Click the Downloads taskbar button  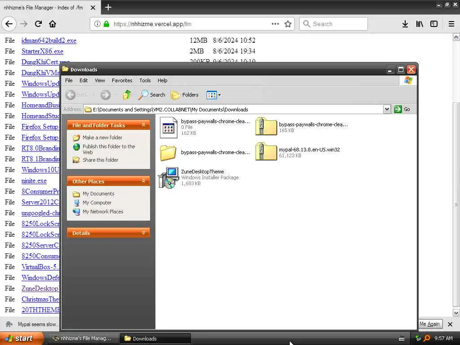tap(155, 339)
